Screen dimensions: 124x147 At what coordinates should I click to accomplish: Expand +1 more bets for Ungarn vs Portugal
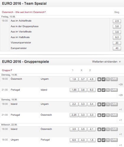(x=120, y=145)
